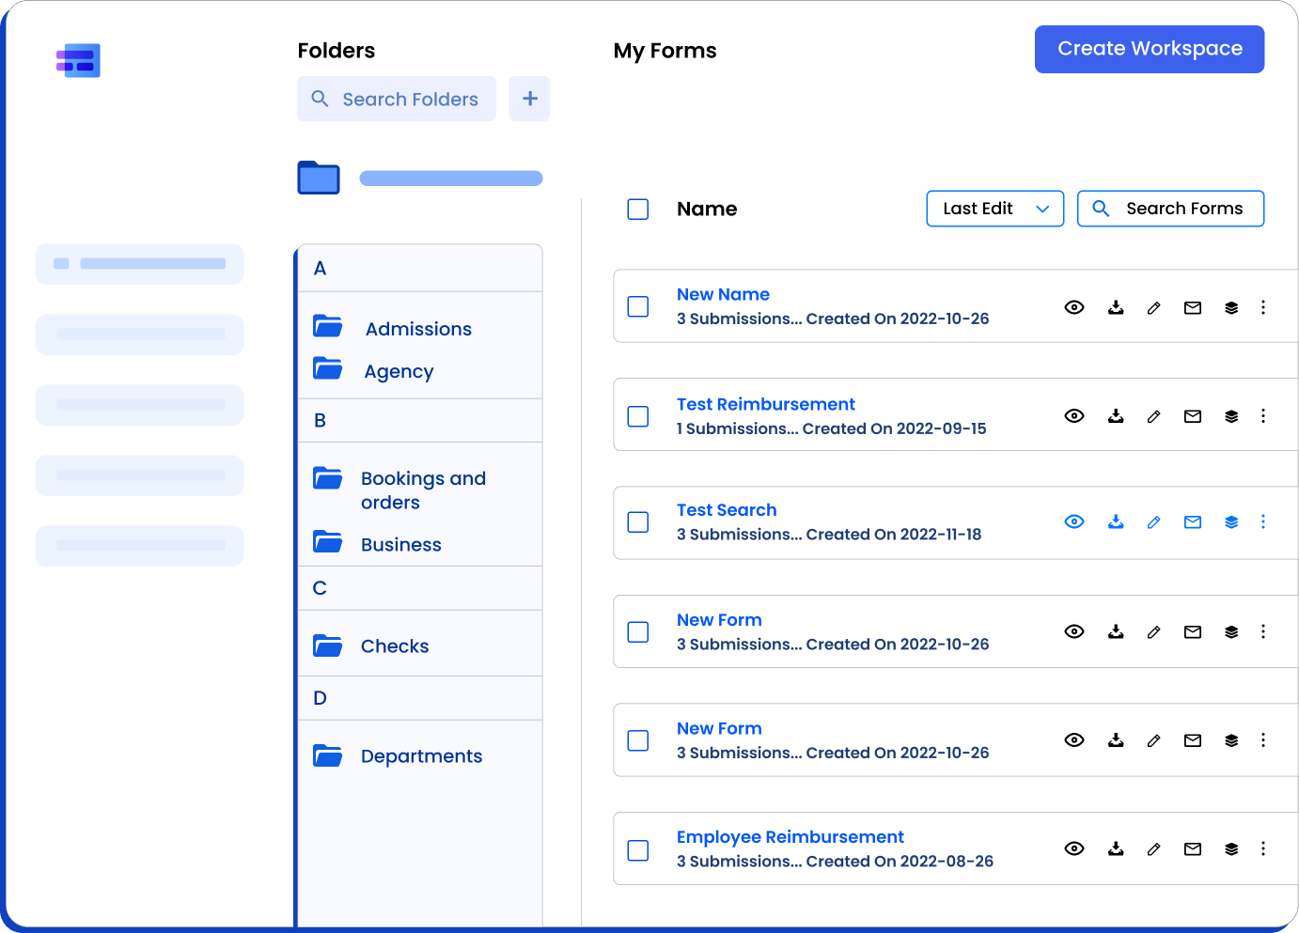Open more options for the New Name form
The width and height of the screenshot is (1299, 933).
click(x=1263, y=307)
